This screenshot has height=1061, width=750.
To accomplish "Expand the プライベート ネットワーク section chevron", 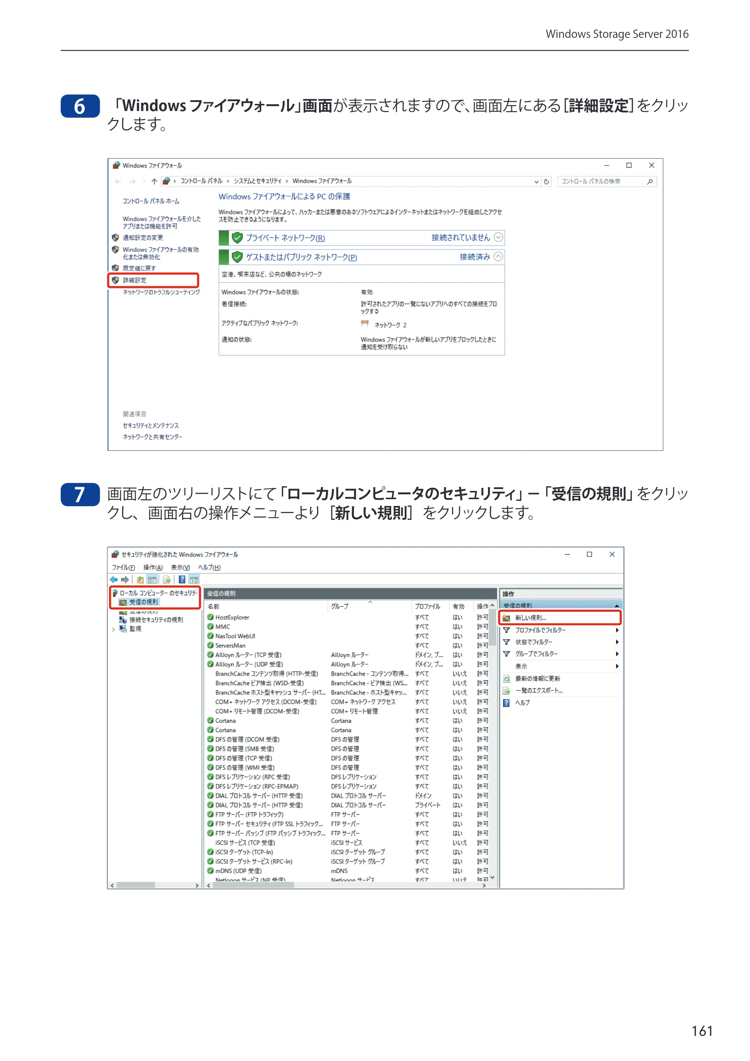I will pos(498,237).
